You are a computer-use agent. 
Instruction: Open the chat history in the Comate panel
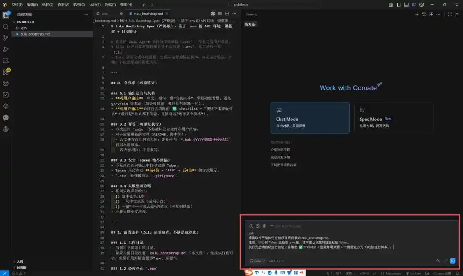[x=424, y=14]
